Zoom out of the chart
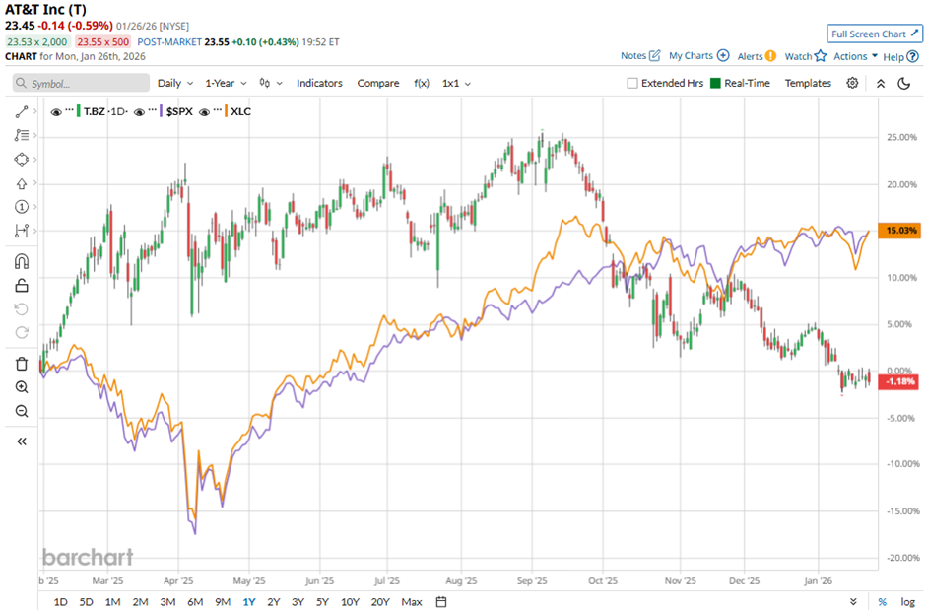The image size is (926, 610). click(22, 411)
